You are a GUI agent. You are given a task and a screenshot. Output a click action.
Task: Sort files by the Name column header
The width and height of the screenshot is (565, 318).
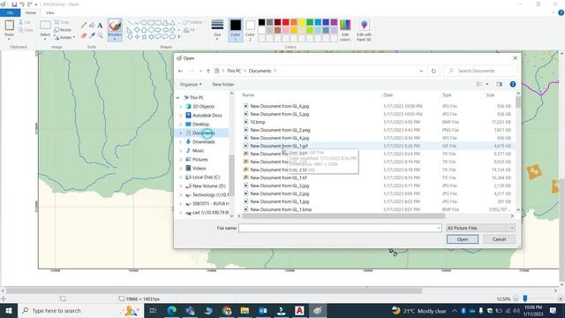point(248,95)
